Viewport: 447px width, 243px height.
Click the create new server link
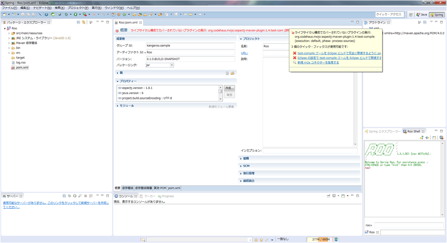pyautogui.click(x=56, y=205)
